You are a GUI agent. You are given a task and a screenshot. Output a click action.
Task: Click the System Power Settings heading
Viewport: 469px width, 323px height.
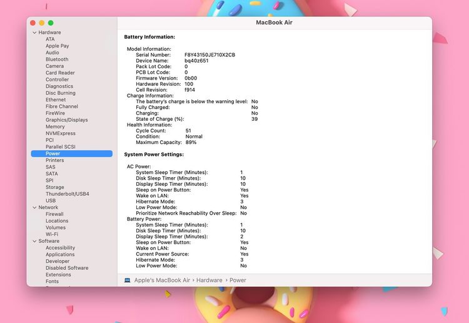pyautogui.click(x=154, y=155)
